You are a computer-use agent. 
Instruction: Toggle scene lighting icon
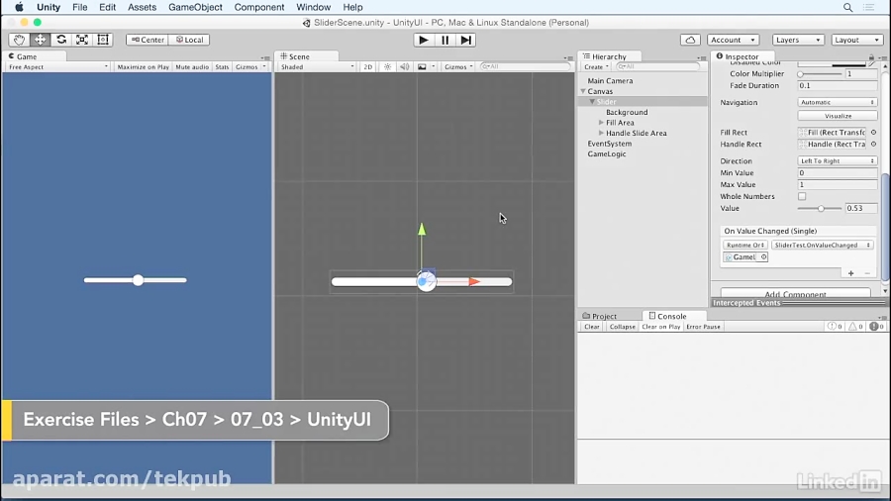387,66
